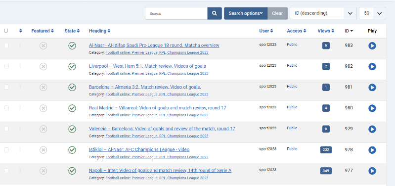
Task: Click ID value 983
Action: pos(349,46)
